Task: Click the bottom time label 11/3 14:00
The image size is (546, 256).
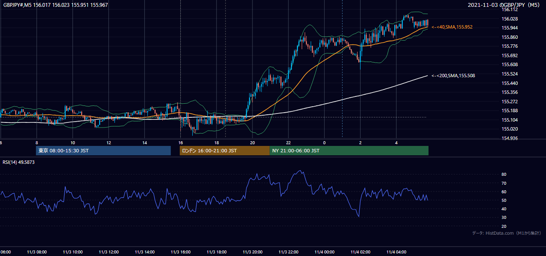Action: (144, 252)
